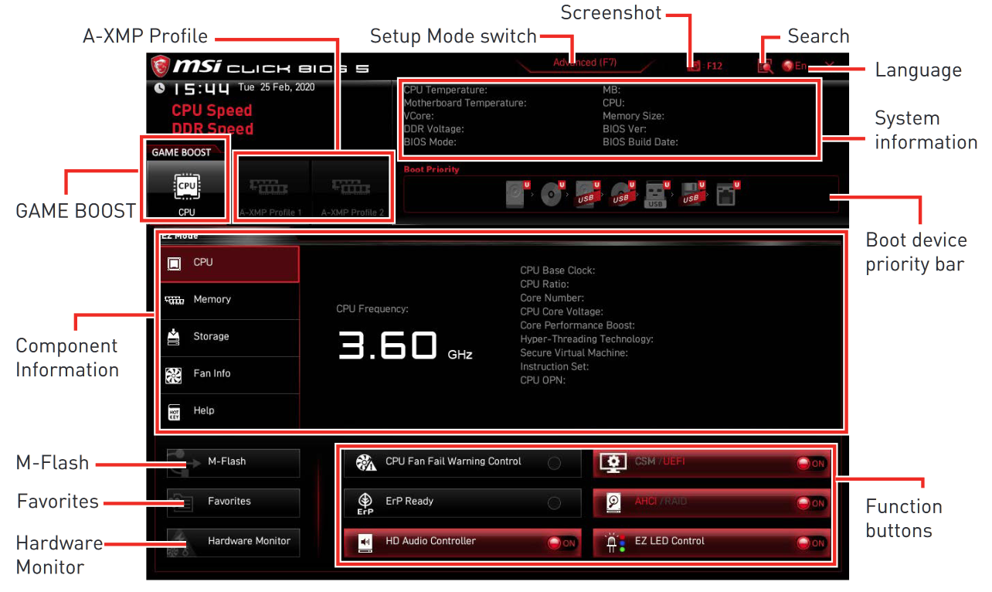992x592 pixels.
Task: Select the USB floppy boot device icon
Action: [691, 193]
